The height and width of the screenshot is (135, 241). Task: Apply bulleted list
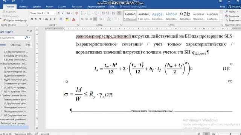[82, 13]
